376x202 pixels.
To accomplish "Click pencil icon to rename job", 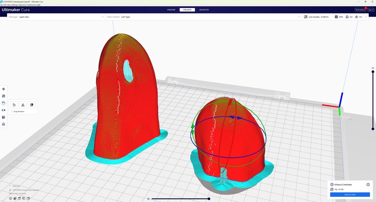I will click(10, 190).
